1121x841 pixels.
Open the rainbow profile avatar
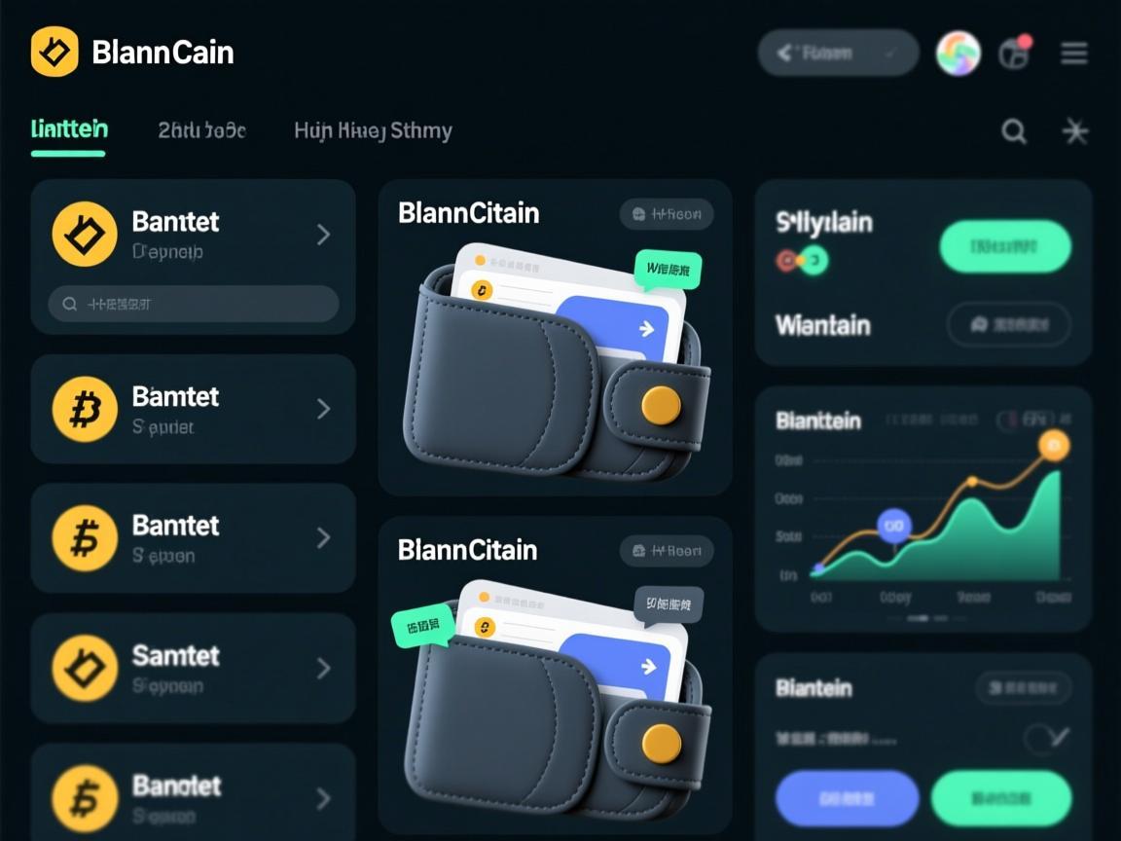(x=958, y=53)
